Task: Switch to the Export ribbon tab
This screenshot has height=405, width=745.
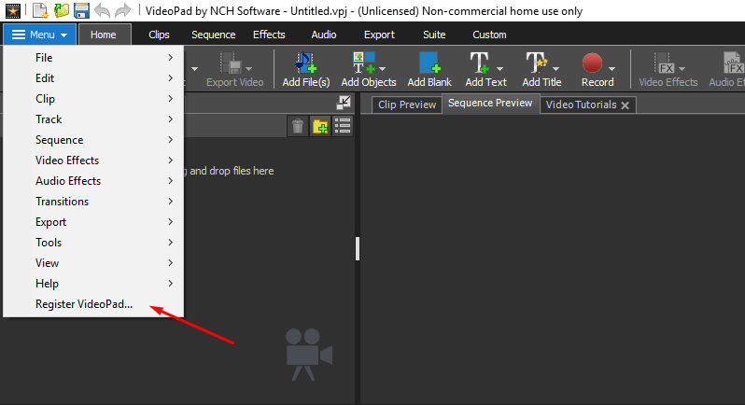Action: 379,35
